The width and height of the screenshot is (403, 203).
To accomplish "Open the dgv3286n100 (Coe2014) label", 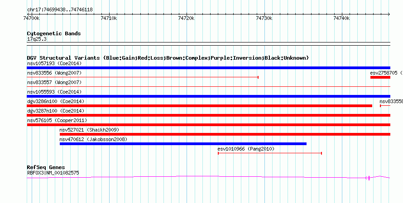I will tap(56, 101).
